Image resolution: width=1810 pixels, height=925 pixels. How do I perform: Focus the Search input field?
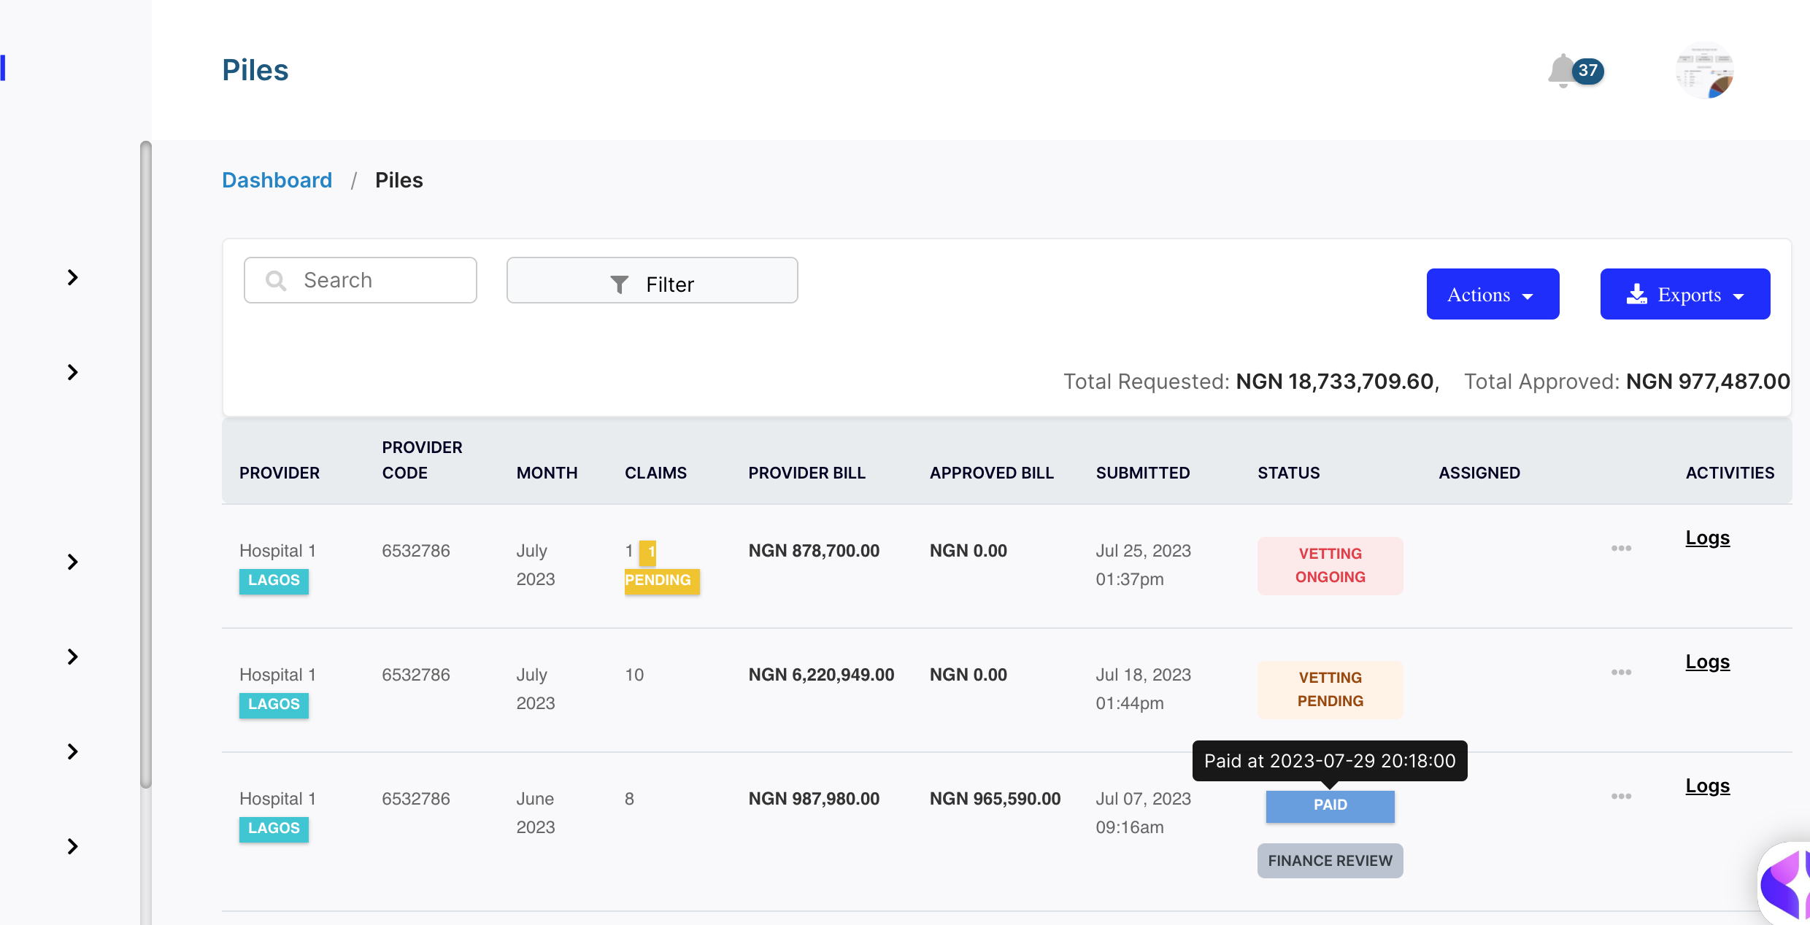pyautogui.click(x=380, y=280)
